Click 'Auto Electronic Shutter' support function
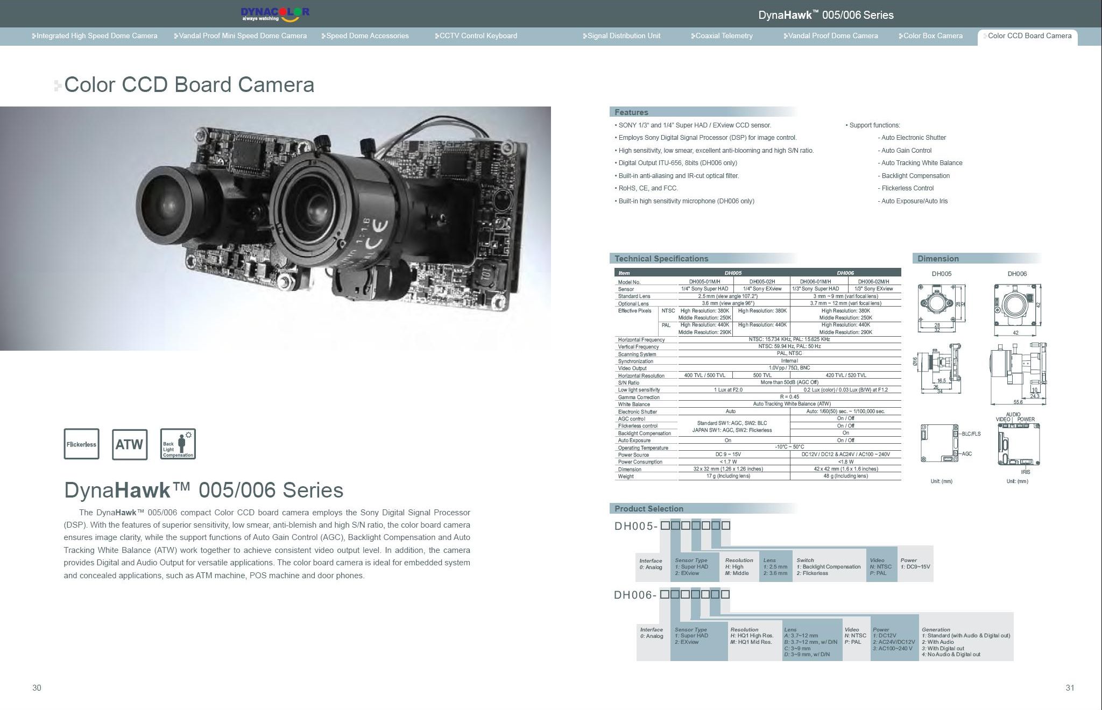The height and width of the screenshot is (710, 1102). tap(913, 138)
